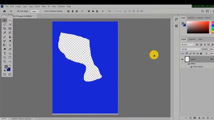Screen dimensions: 214x120
Task: Select the Dodge tool
Action: [x=4, y=49]
